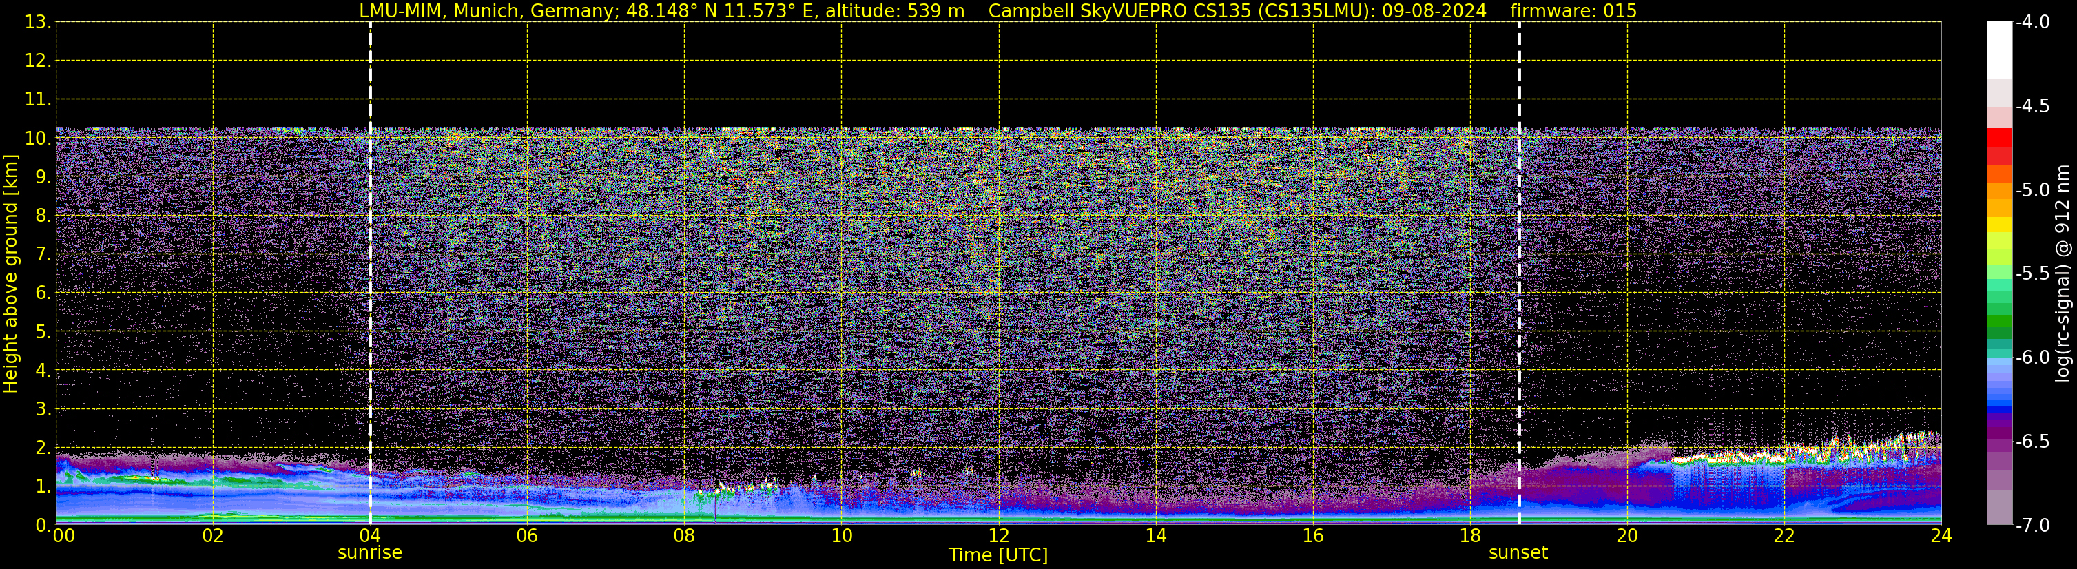2077x569 pixels.
Task: Click the 4 km height tick label
Action: (42, 370)
